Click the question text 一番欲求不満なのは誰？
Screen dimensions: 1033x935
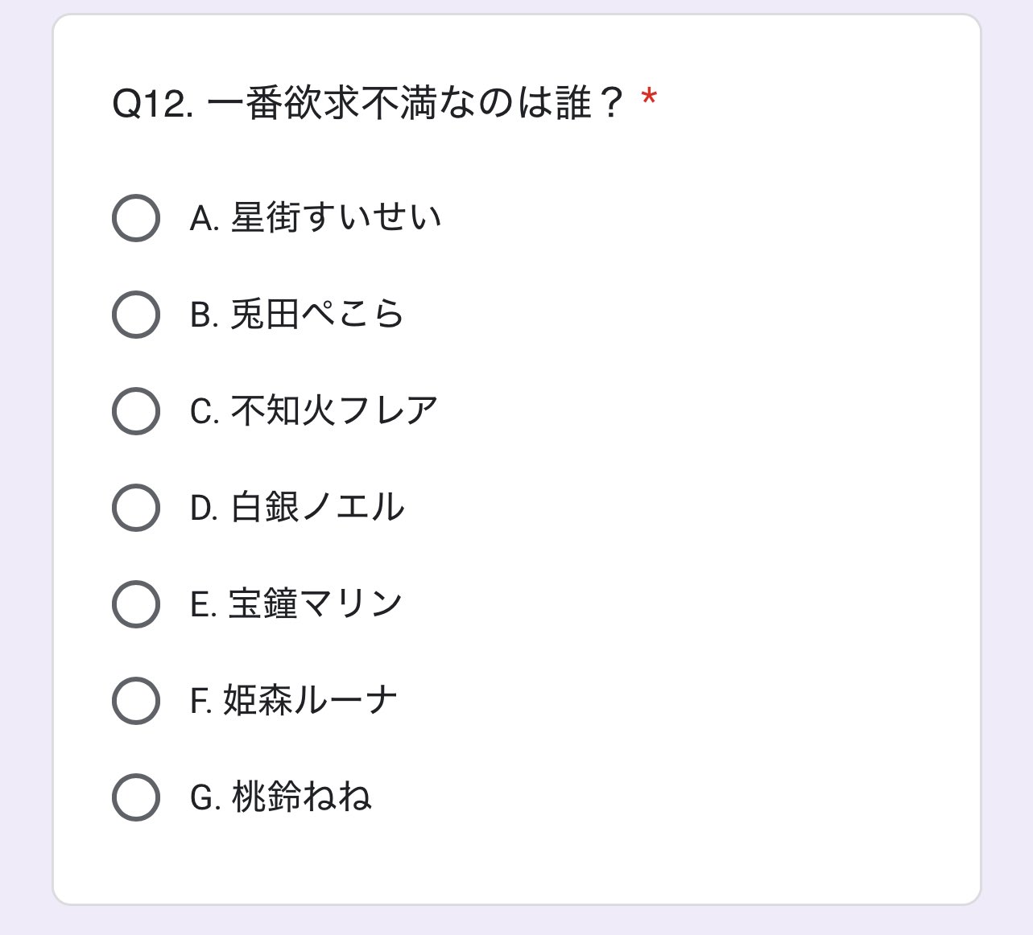415,104
